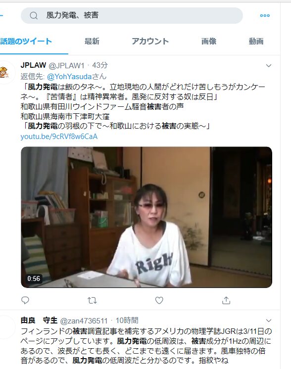Screen dimensions: 291x369
Task: Open the three-dot more options menu
Action: point(265,15)
